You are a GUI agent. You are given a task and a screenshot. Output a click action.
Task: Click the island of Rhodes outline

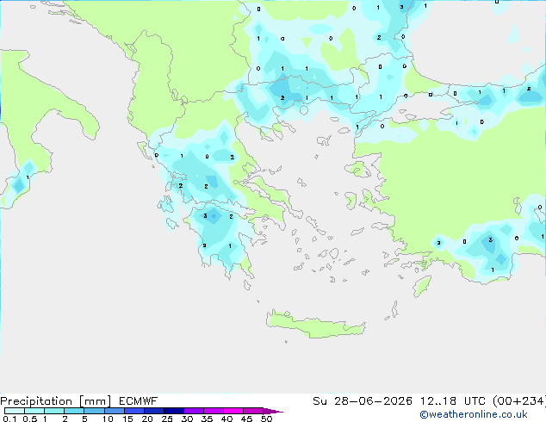pyautogui.click(x=422, y=286)
